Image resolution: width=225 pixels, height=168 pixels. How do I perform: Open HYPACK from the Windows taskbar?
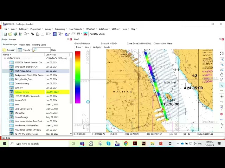(117, 143)
